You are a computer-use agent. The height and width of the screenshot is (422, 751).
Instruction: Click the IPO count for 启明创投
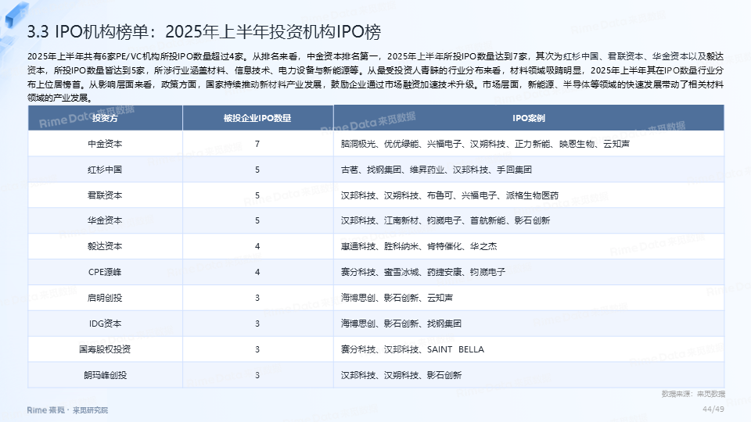tap(257, 298)
